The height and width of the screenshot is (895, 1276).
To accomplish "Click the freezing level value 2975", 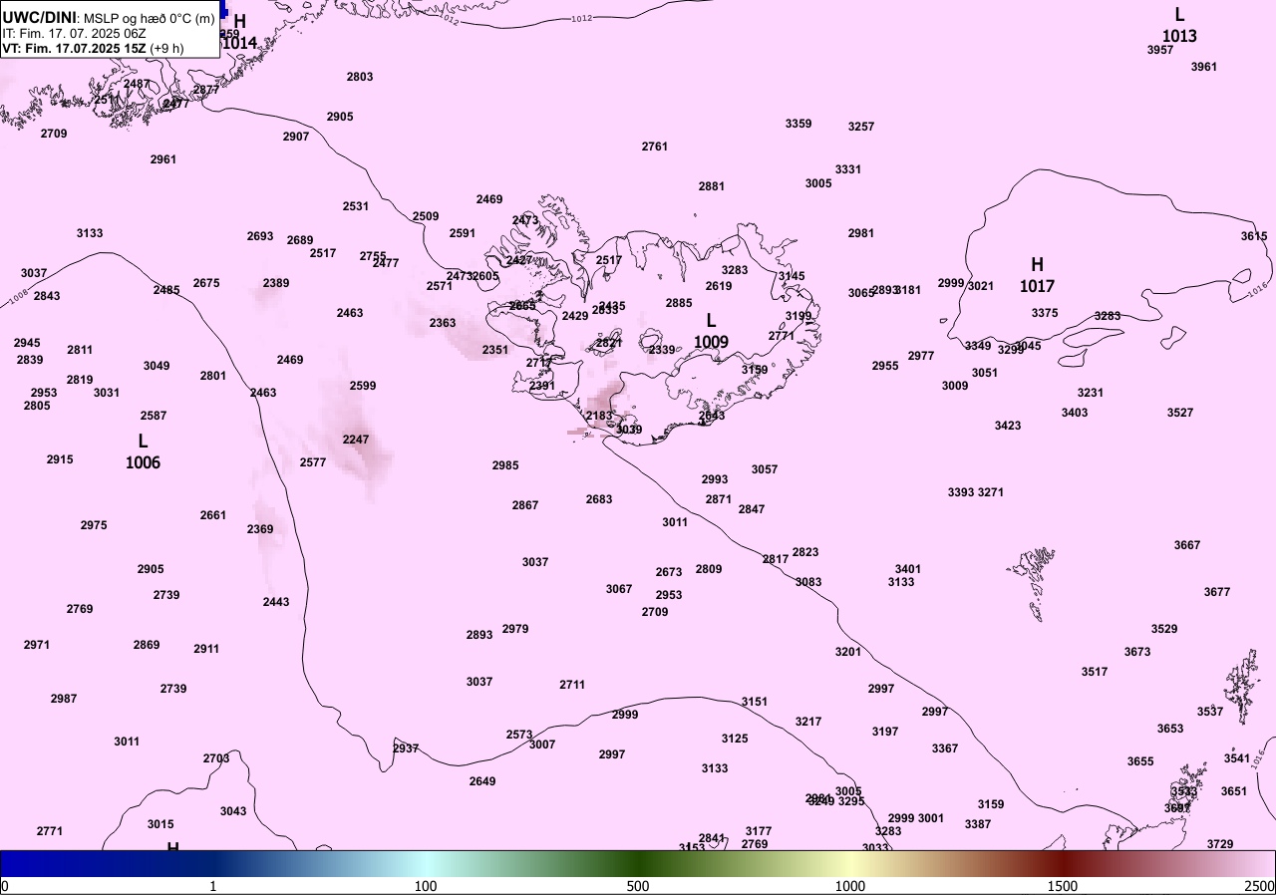I will click(94, 525).
